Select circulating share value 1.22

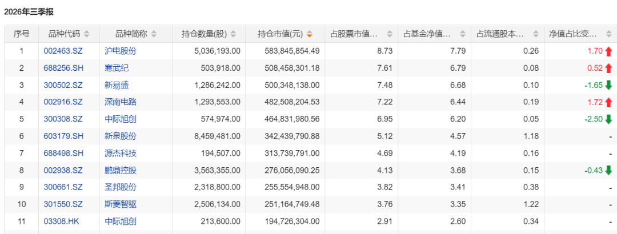point(532,204)
